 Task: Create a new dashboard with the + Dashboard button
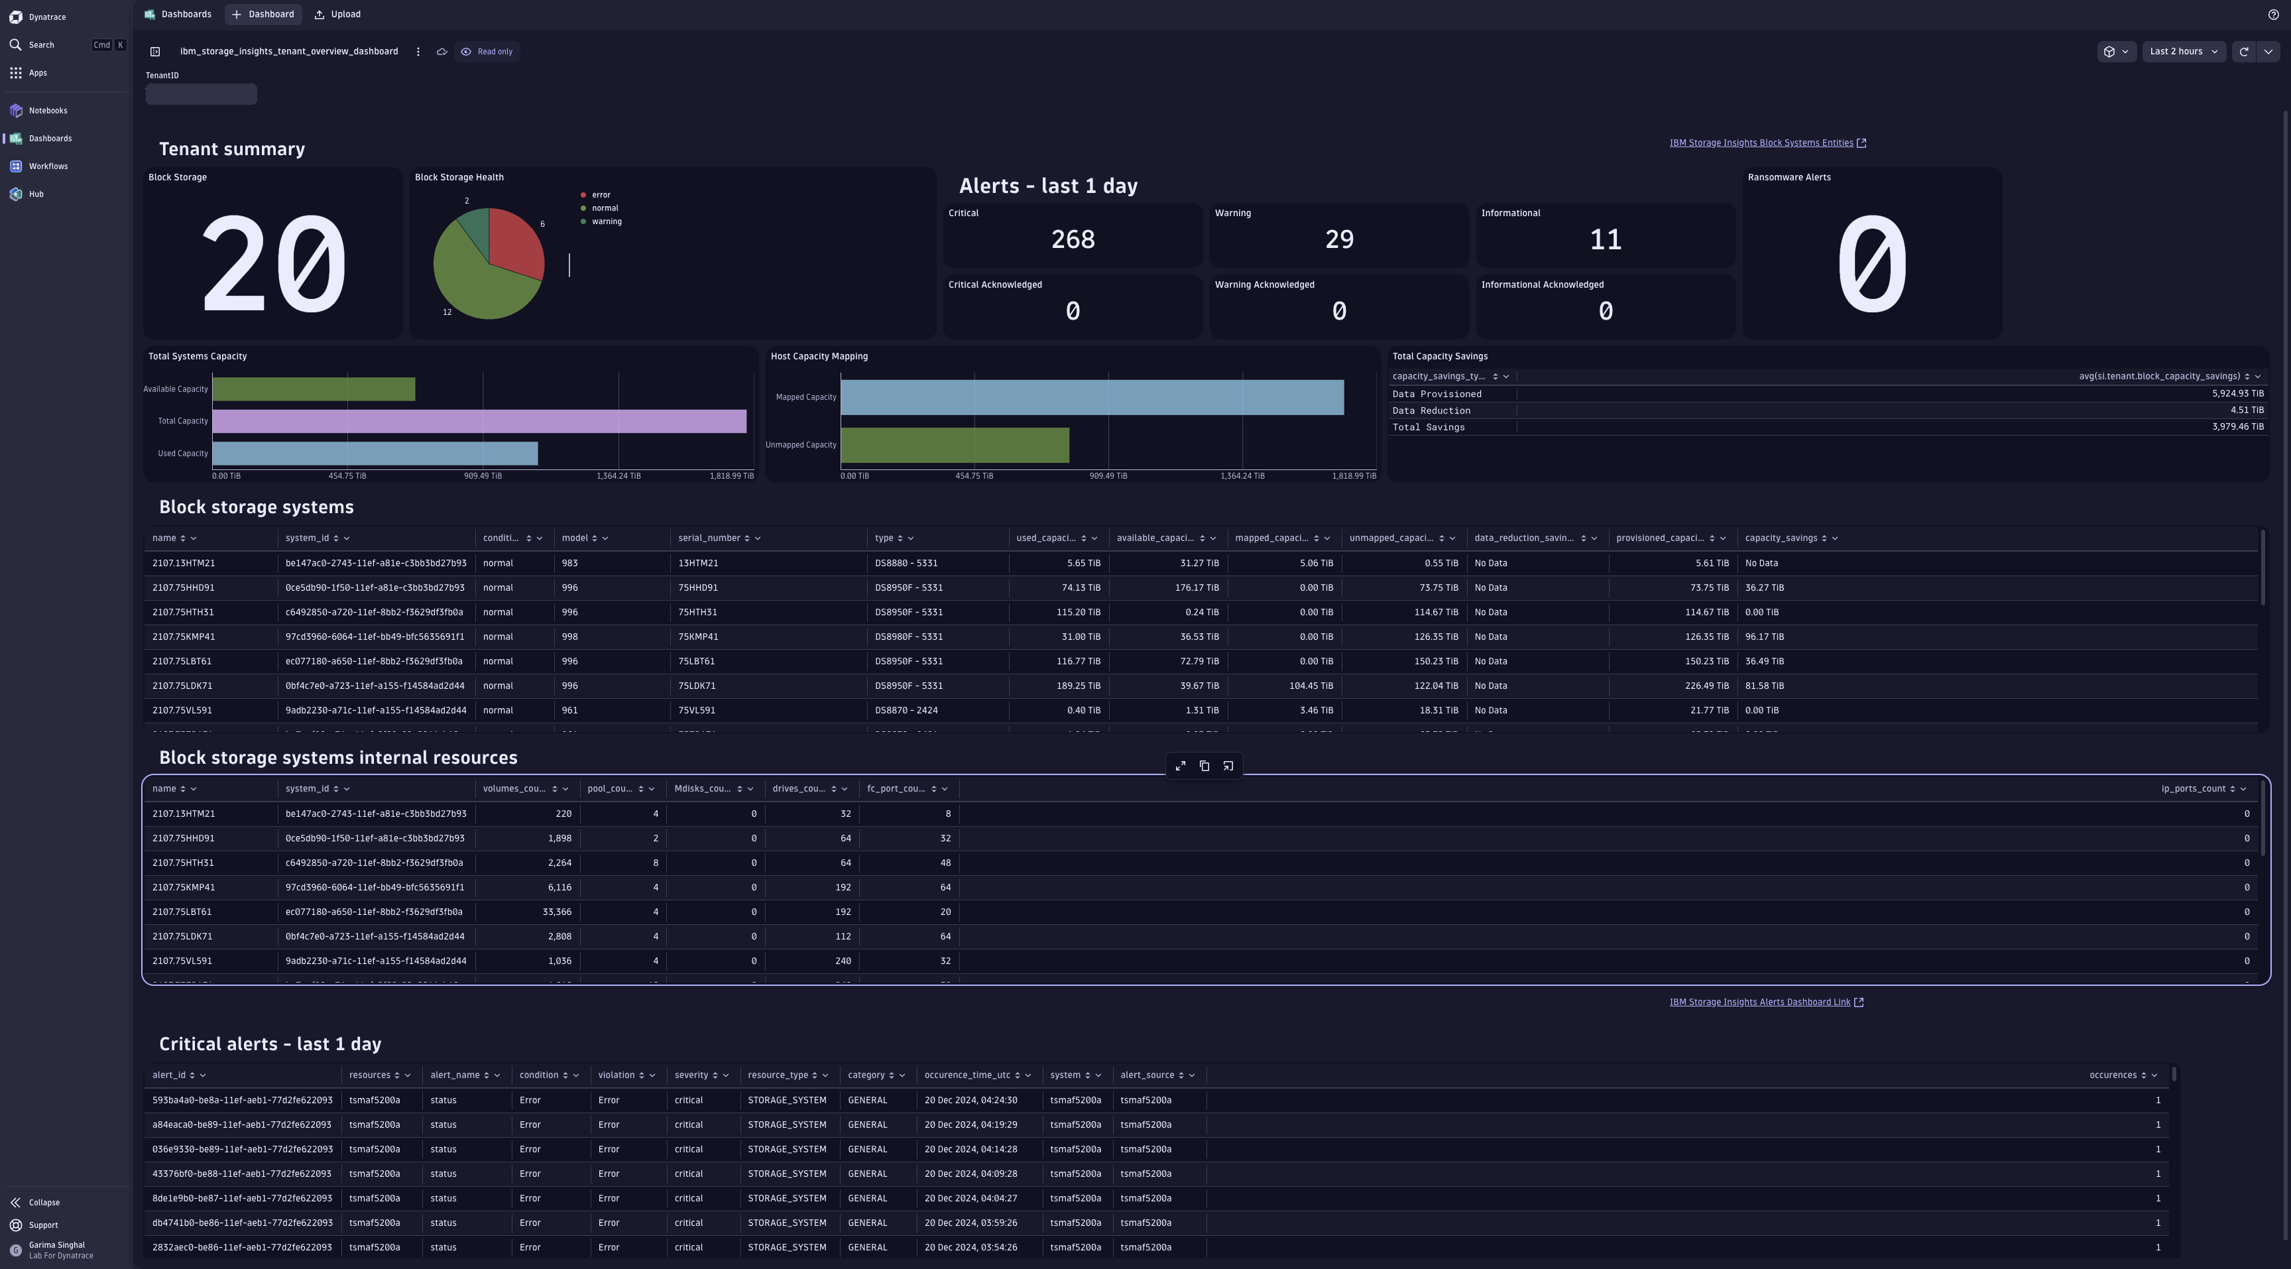point(263,14)
